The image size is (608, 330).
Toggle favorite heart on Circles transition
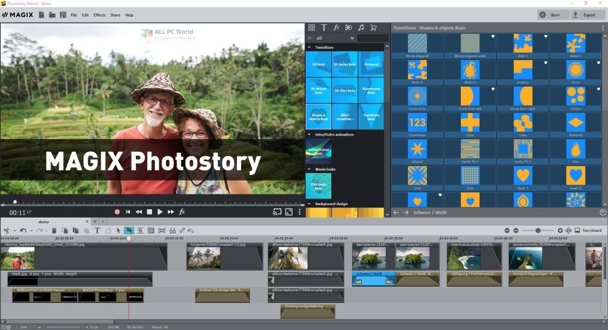click(x=598, y=89)
